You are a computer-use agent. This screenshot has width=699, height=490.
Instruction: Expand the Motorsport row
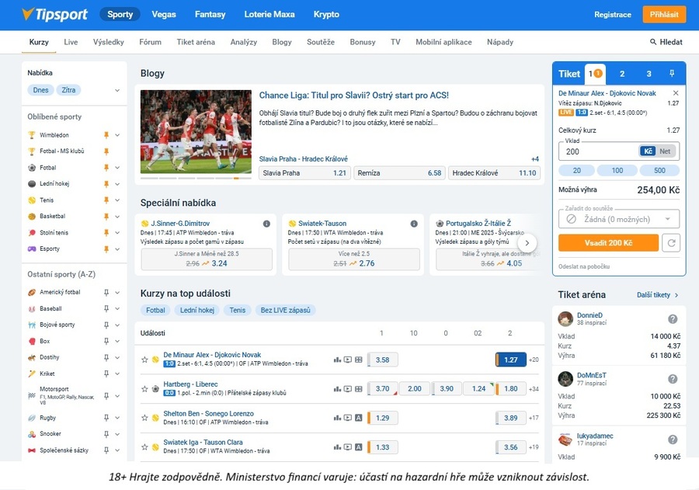[x=117, y=396]
